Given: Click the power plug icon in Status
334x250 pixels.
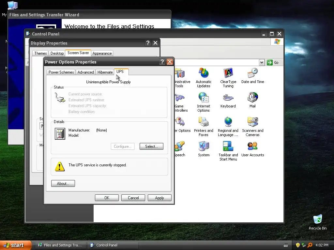Looking at the screenshot, I should (60, 98).
